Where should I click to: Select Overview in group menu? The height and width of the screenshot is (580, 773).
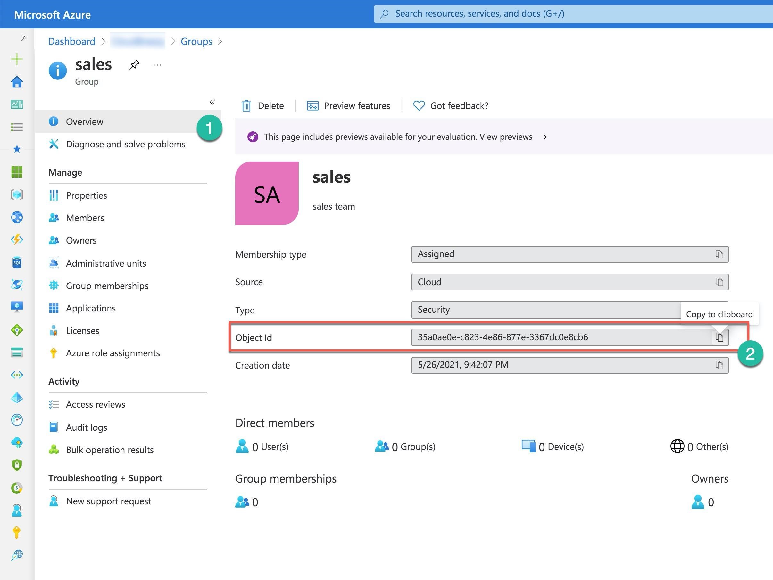[128, 121]
